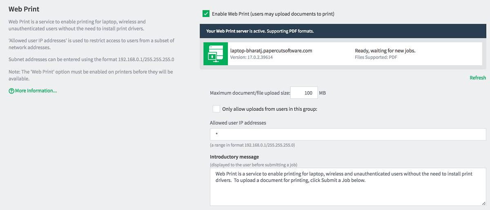
Task: Click the textarea resize grip corner
Action: point(483,203)
